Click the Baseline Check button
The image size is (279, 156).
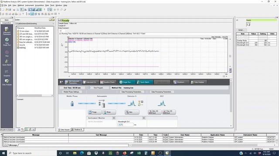[x=108, y=82]
